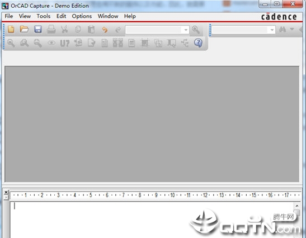Expand the part selector combo box

186,30
